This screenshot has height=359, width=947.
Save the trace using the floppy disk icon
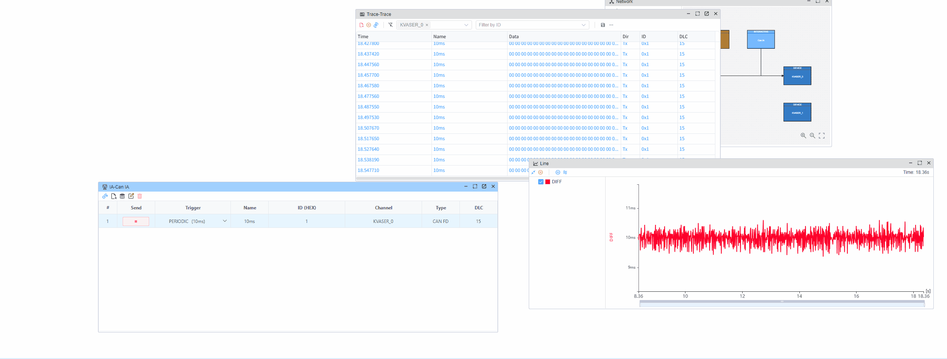tap(603, 25)
